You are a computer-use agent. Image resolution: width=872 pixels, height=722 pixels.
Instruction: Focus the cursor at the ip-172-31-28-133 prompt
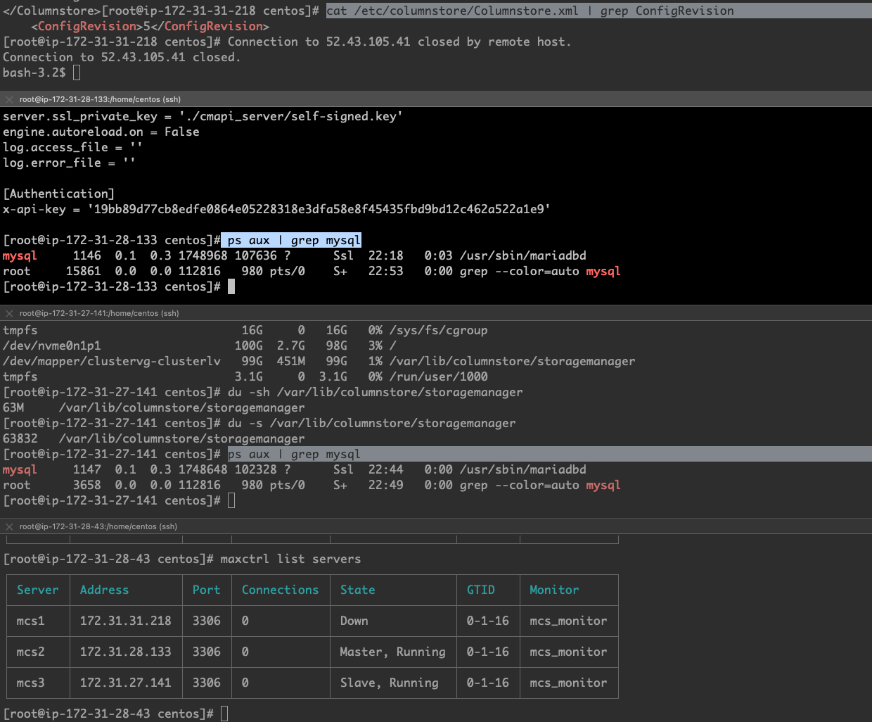(231, 286)
